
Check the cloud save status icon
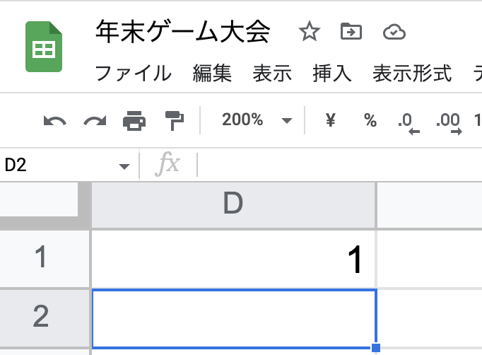point(394,32)
